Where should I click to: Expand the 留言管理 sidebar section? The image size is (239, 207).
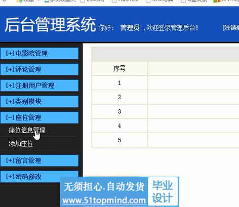pos(39,160)
